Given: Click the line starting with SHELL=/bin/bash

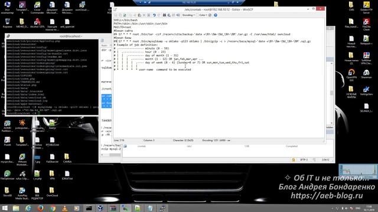Looking at the screenshot, I should (x=126, y=20).
